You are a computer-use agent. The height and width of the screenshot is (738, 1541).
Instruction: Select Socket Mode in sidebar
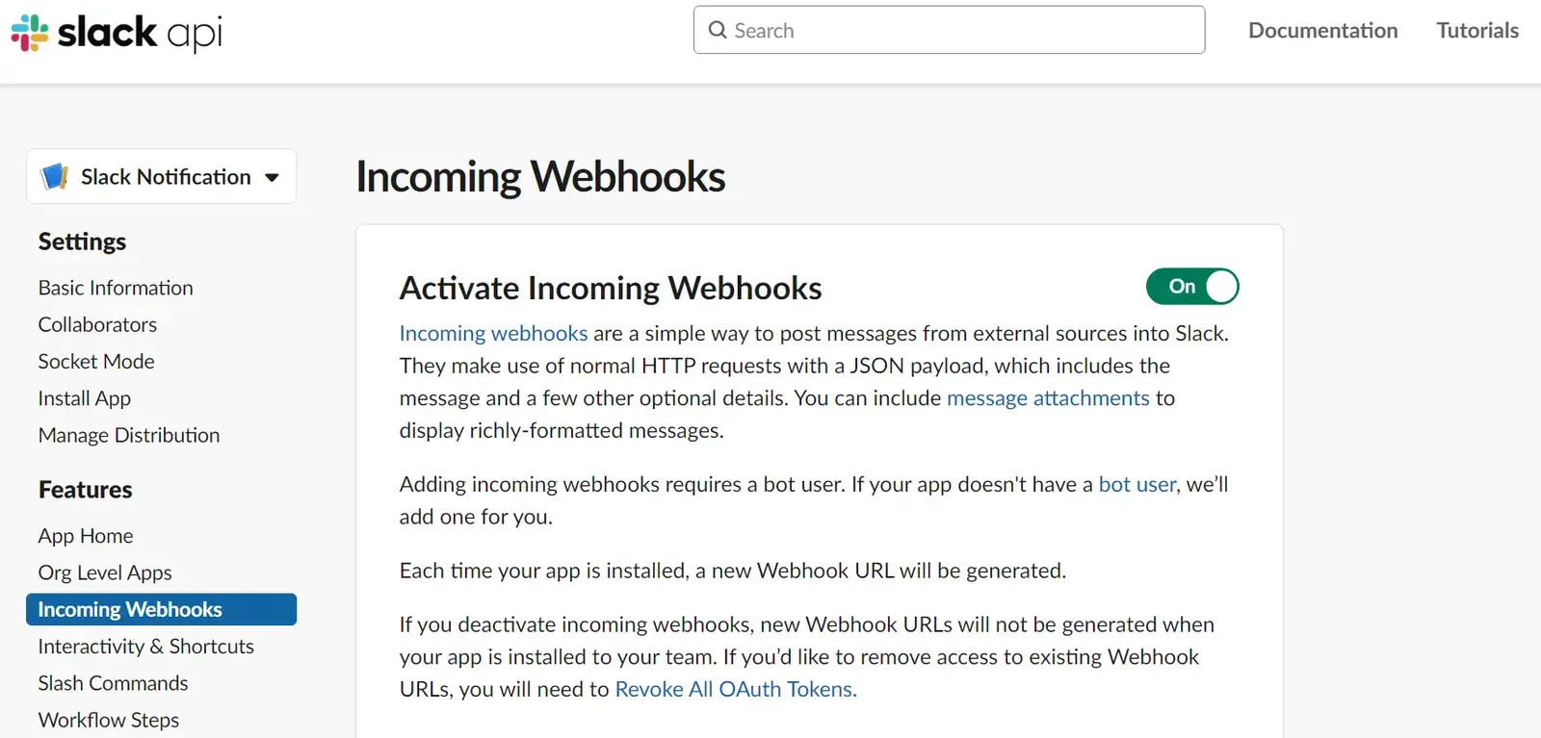click(96, 361)
